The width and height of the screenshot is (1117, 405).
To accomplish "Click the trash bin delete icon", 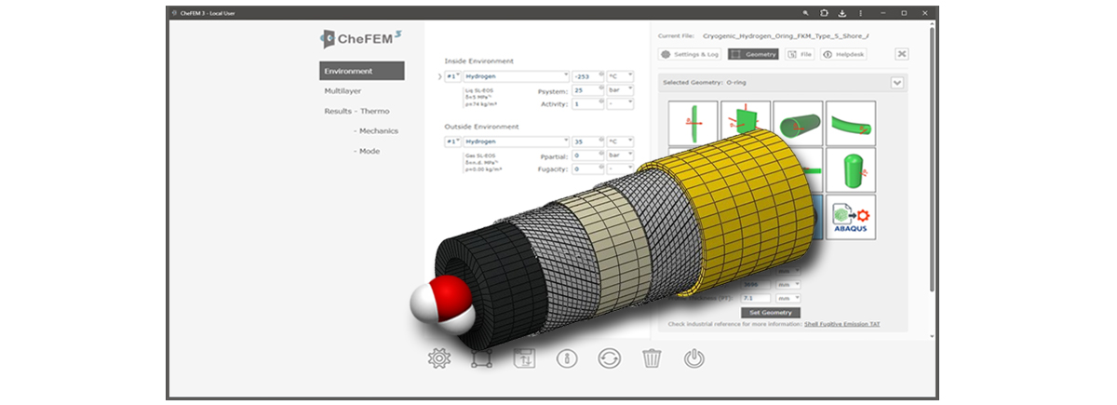I will tap(653, 358).
